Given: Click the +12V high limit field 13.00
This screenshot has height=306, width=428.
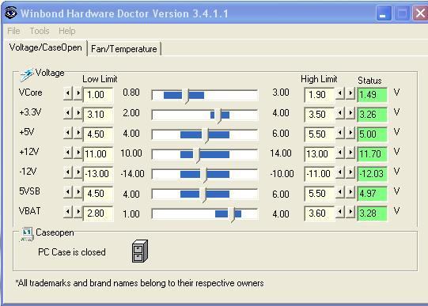Looking at the screenshot, I should tap(320, 154).
